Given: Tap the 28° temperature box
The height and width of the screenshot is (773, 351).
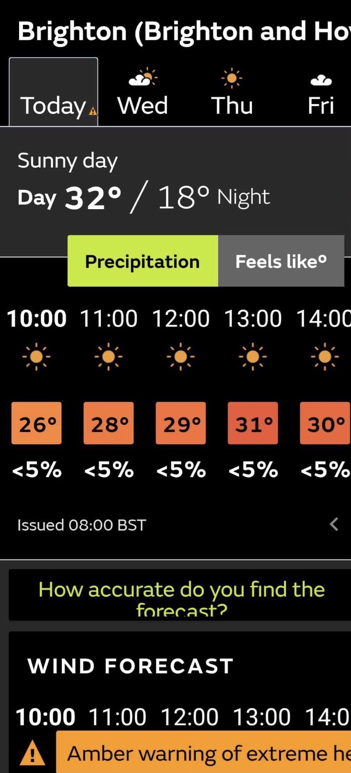Looking at the screenshot, I should (109, 423).
